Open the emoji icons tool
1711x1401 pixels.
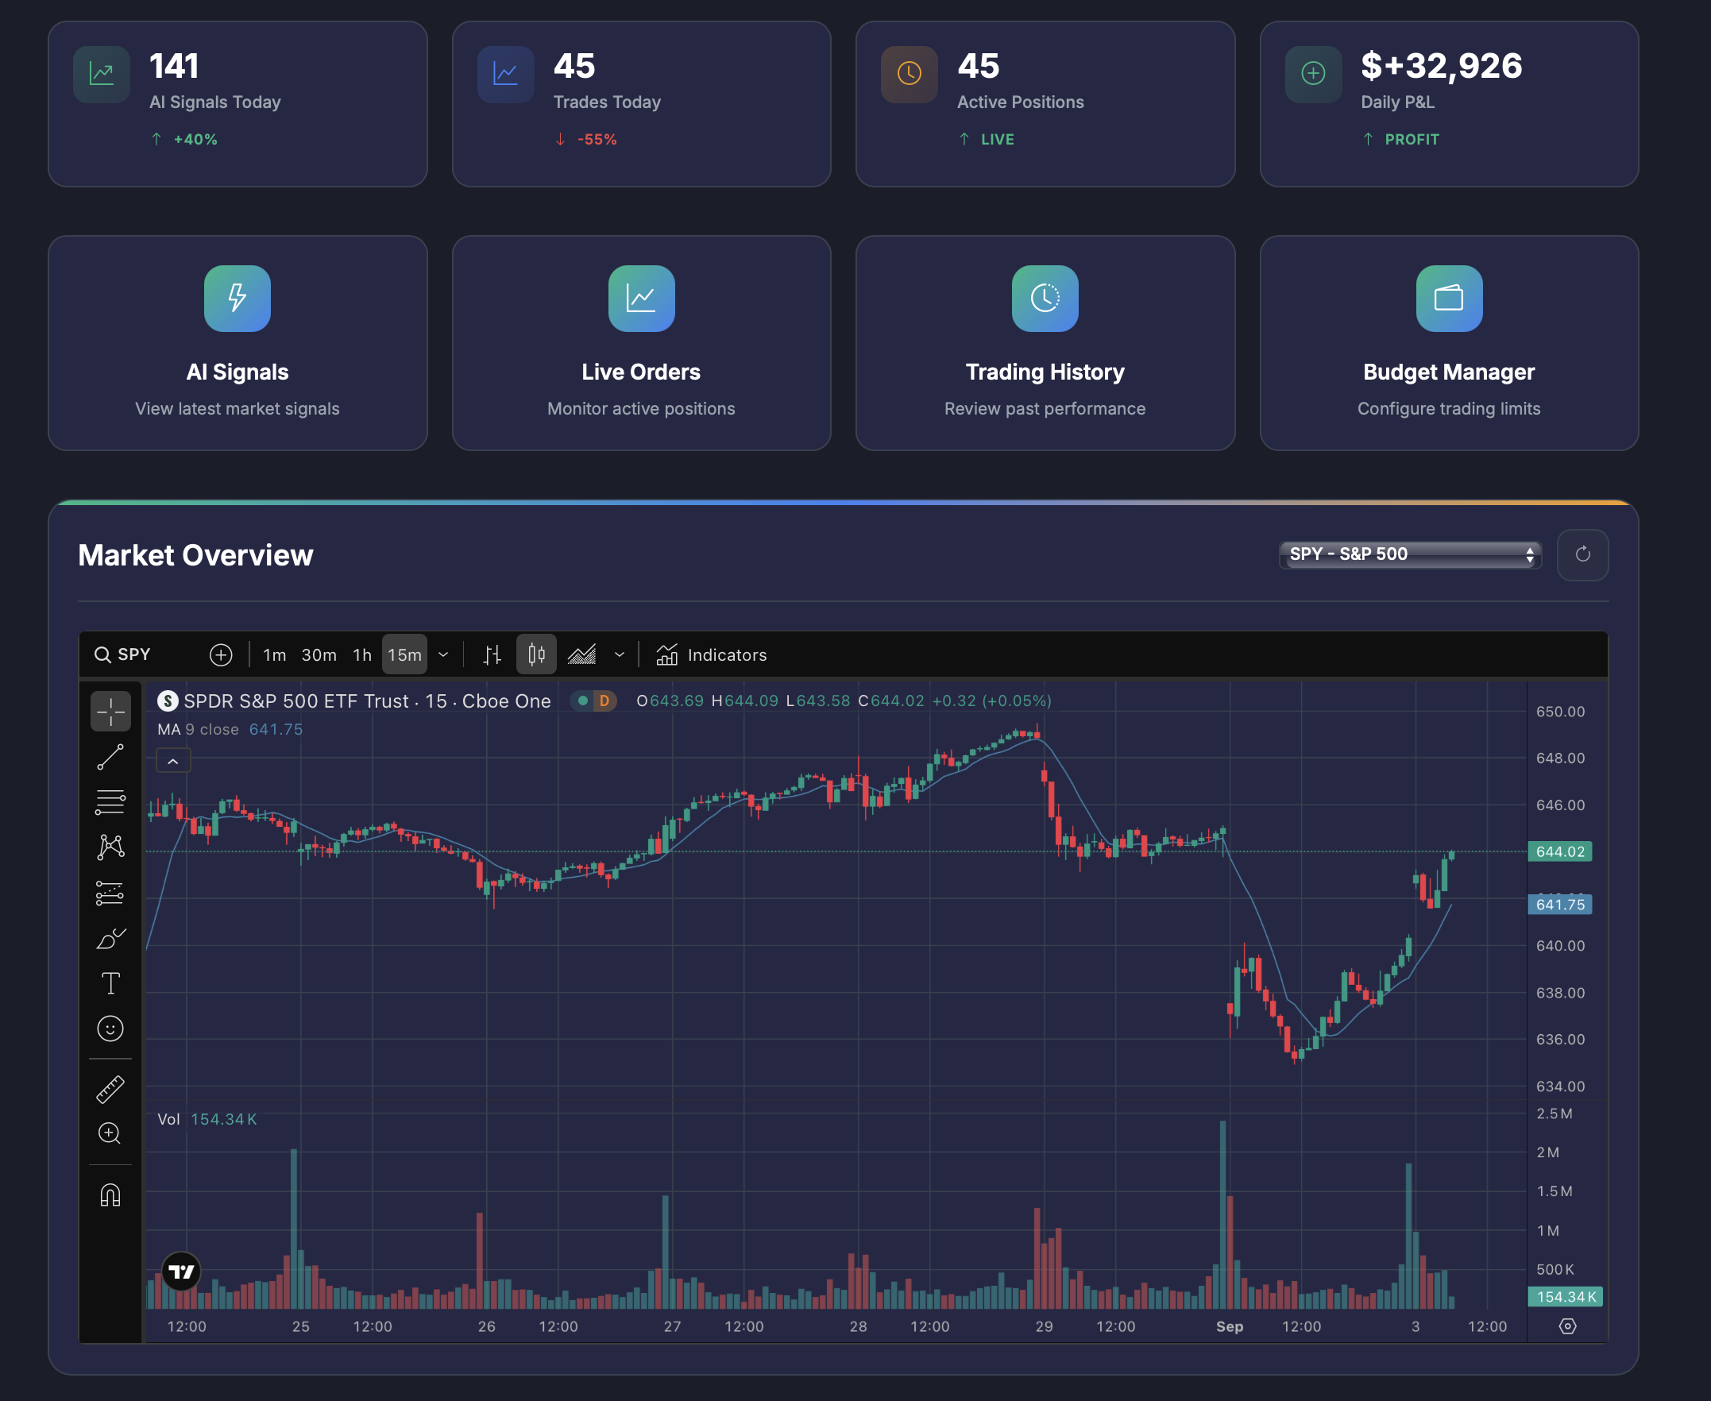coord(110,1029)
